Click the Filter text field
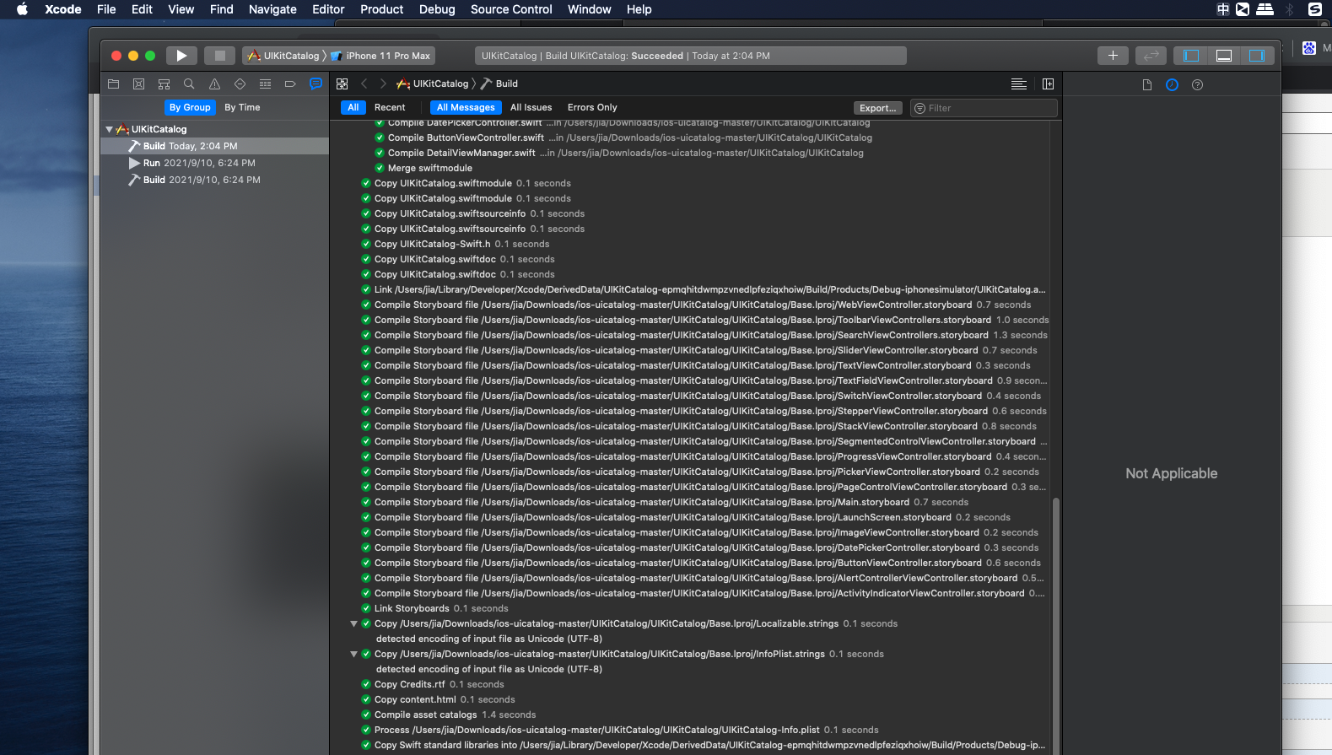 (x=984, y=108)
